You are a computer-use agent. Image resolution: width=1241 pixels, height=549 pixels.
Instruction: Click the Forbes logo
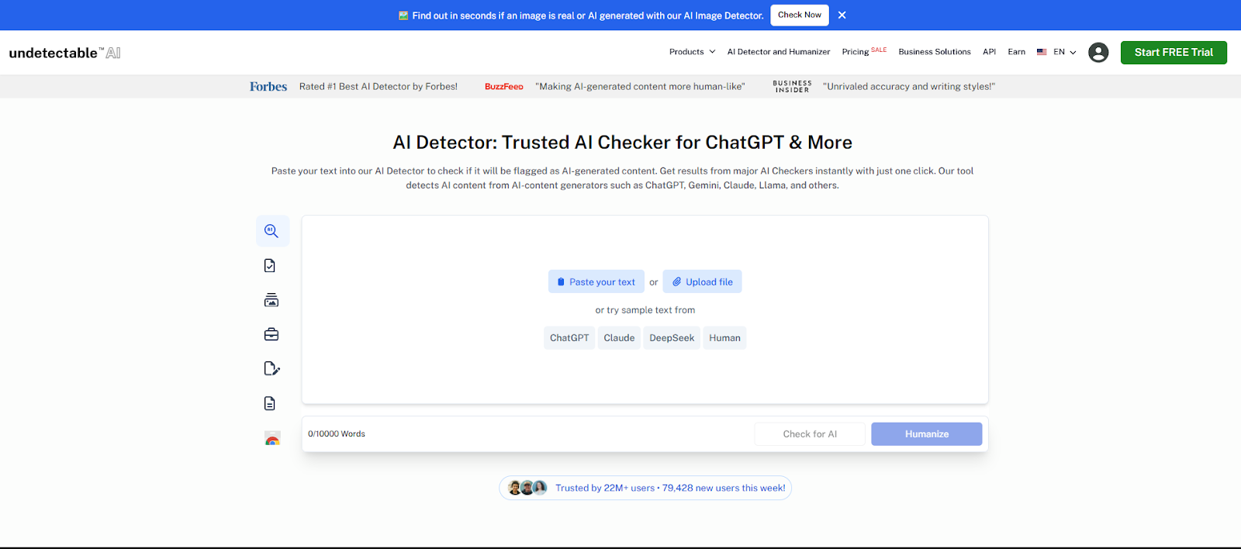click(x=268, y=86)
